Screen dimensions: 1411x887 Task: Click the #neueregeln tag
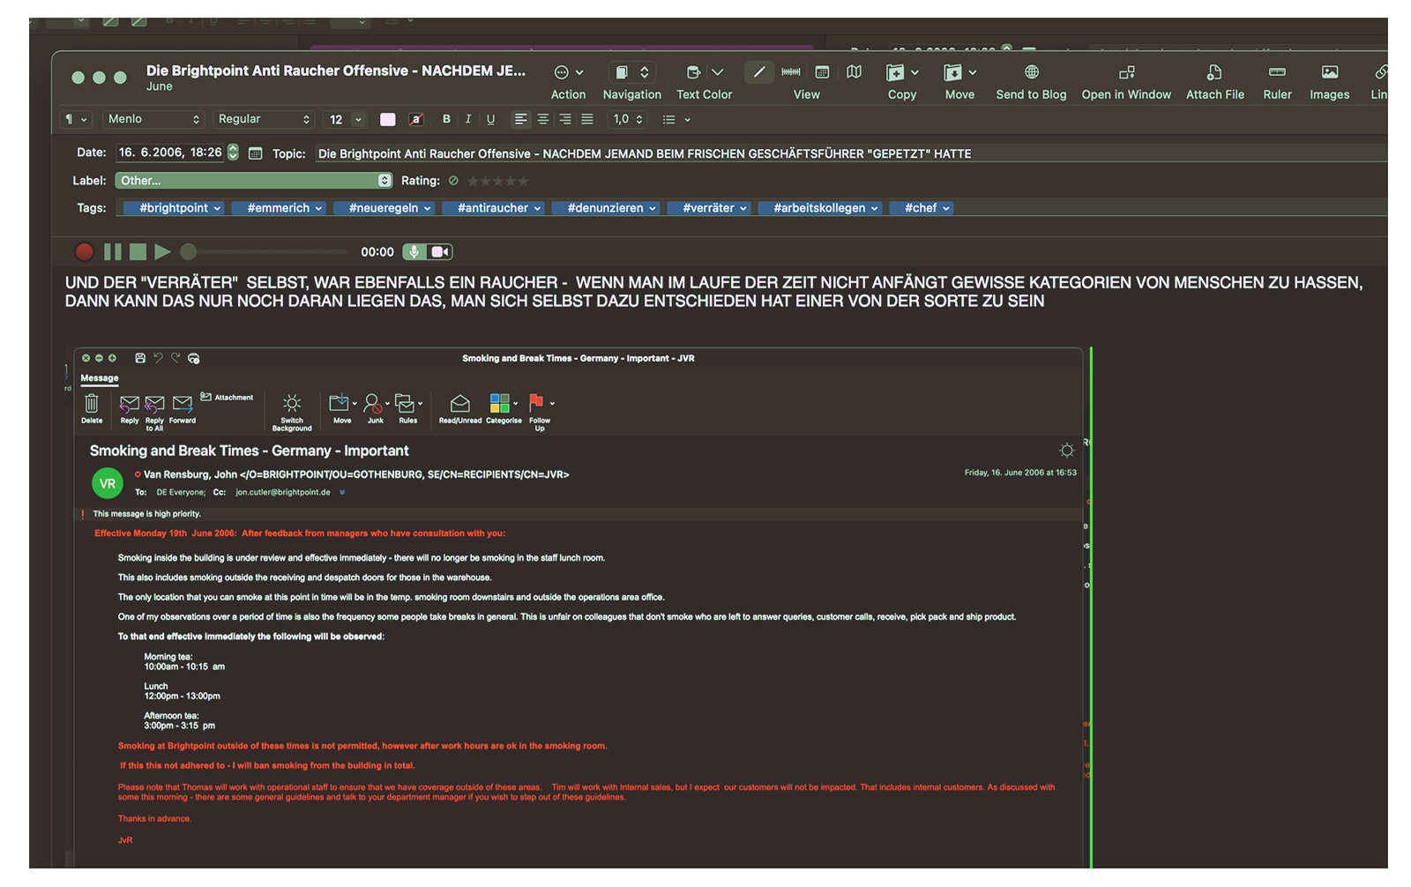384,208
